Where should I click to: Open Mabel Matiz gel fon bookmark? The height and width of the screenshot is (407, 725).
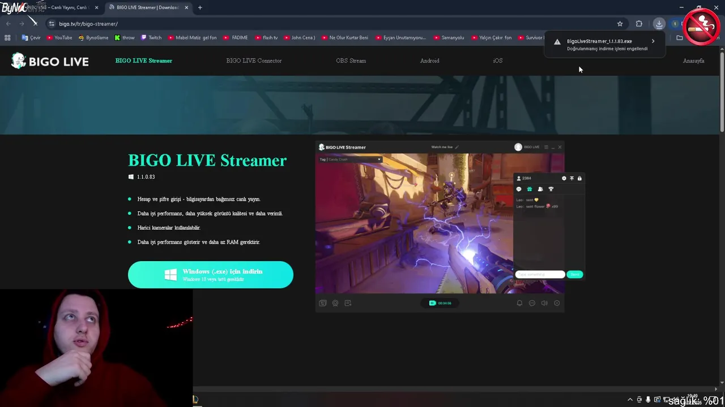(192, 38)
